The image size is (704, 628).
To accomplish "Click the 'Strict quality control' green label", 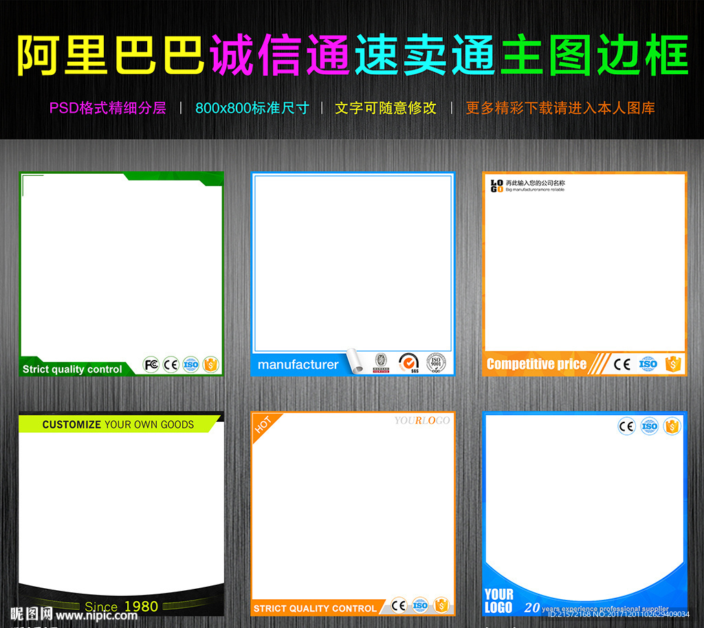I will [72, 369].
